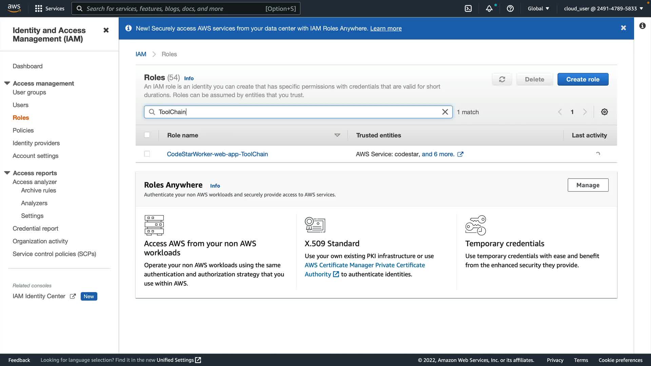Open notifications bell icon
This screenshot has height=366, width=651.
point(489,8)
